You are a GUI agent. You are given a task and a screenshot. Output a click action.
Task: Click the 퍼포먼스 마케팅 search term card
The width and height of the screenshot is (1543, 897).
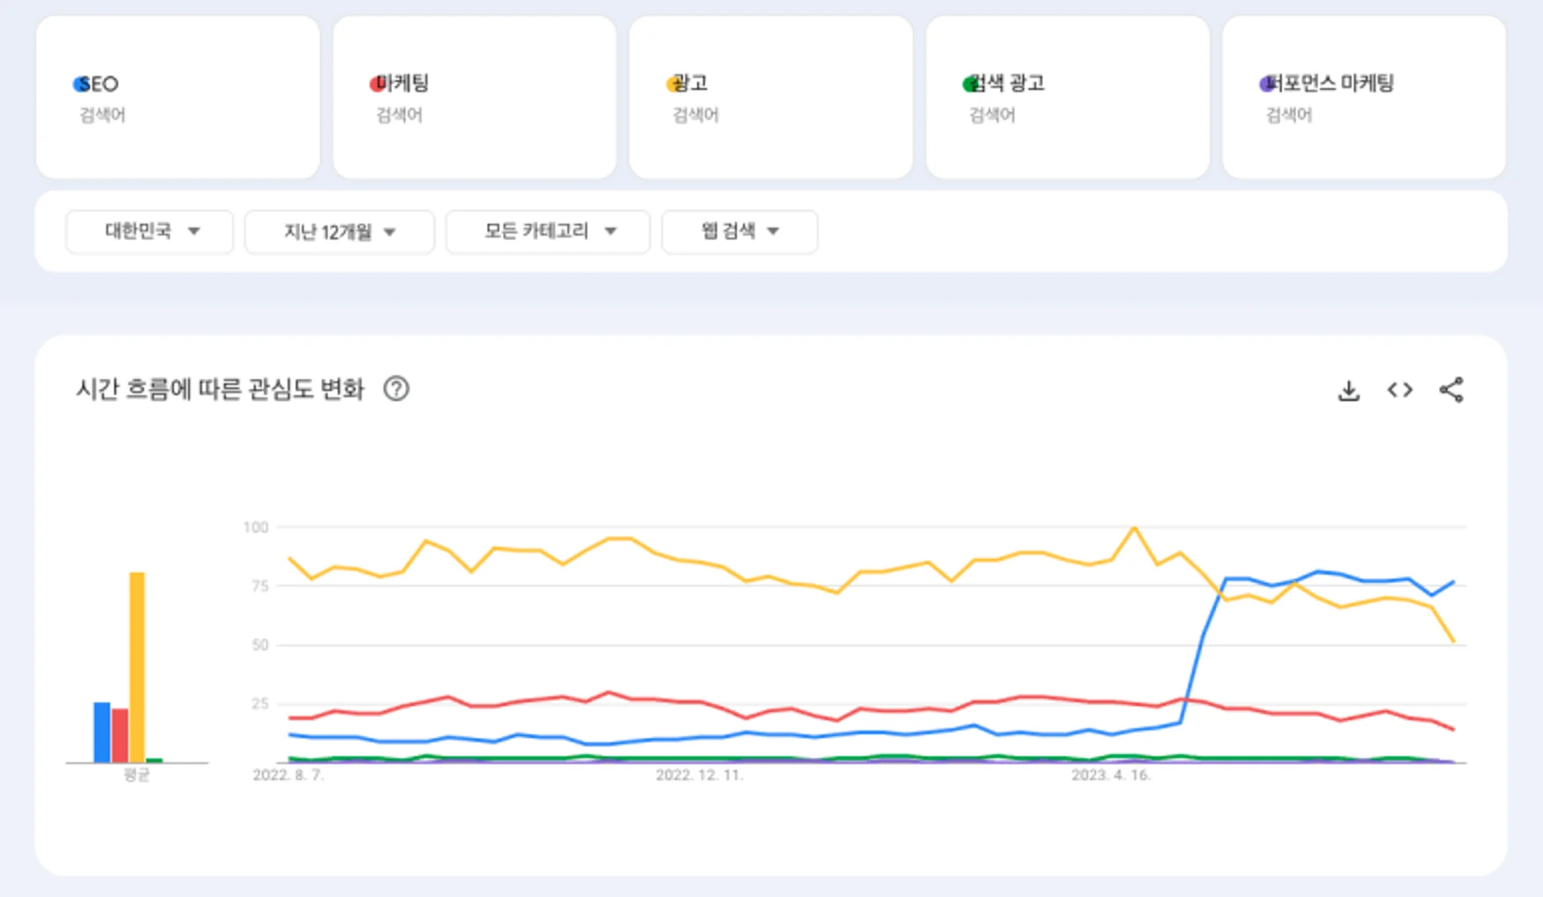1364,96
